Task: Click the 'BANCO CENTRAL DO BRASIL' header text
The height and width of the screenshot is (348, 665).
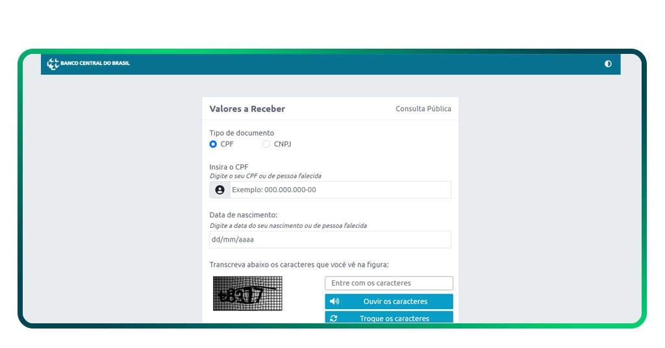Action: pos(95,64)
